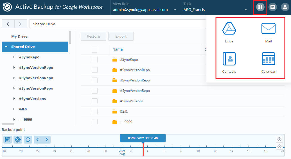Navigate forward in folder history
This screenshot has height=159, width=291.
[21, 24]
